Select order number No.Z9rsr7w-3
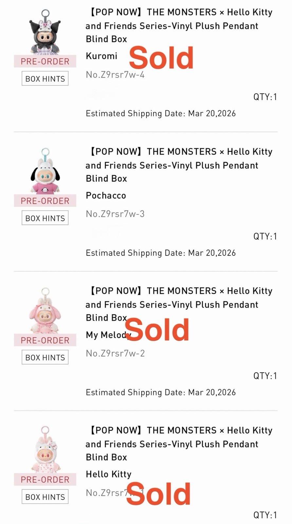 click(115, 214)
